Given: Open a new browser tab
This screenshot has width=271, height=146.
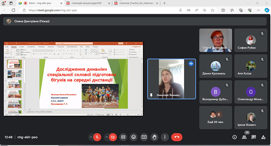Looking at the screenshot, I should (x=164, y=3).
